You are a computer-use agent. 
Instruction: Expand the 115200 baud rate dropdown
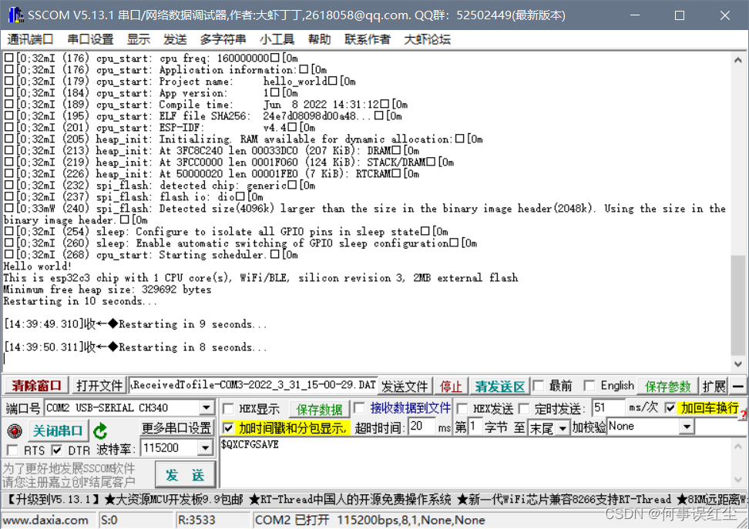click(x=206, y=448)
